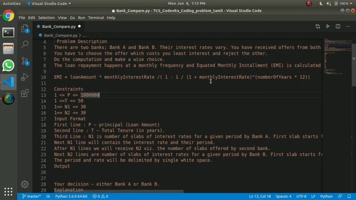The width and height of the screenshot is (356, 200).
Task: Click Activities in the top bar
Action: (12, 4)
